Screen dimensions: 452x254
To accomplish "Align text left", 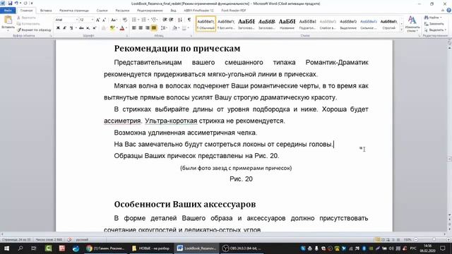I will [134, 28].
